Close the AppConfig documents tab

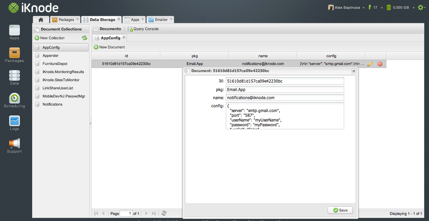(124, 38)
